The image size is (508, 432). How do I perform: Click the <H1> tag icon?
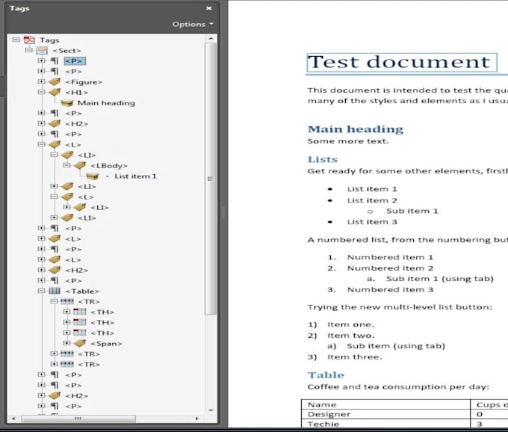point(55,92)
